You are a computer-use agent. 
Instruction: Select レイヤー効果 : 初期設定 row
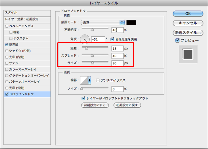click(x=27, y=20)
